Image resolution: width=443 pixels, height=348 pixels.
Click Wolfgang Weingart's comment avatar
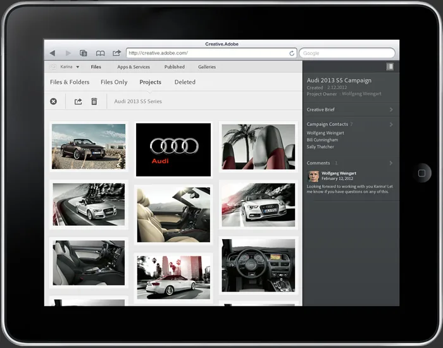pos(313,177)
